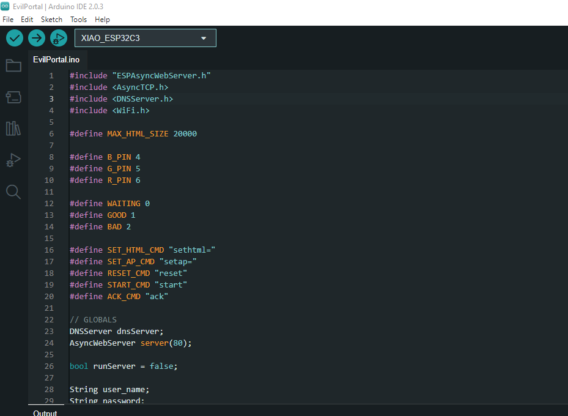Click the user_name variable on line 28
Image resolution: width=568 pixels, height=416 pixels.
click(124, 389)
